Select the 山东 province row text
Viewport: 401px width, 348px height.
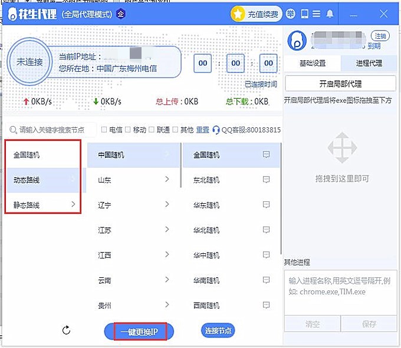click(x=104, y=180)
